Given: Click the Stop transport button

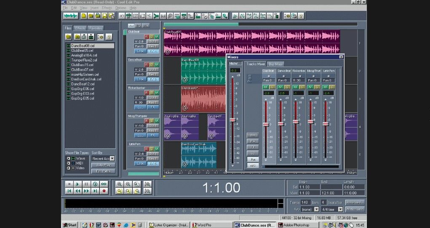Looking at the screenshot, I should [x=69, y=184].
